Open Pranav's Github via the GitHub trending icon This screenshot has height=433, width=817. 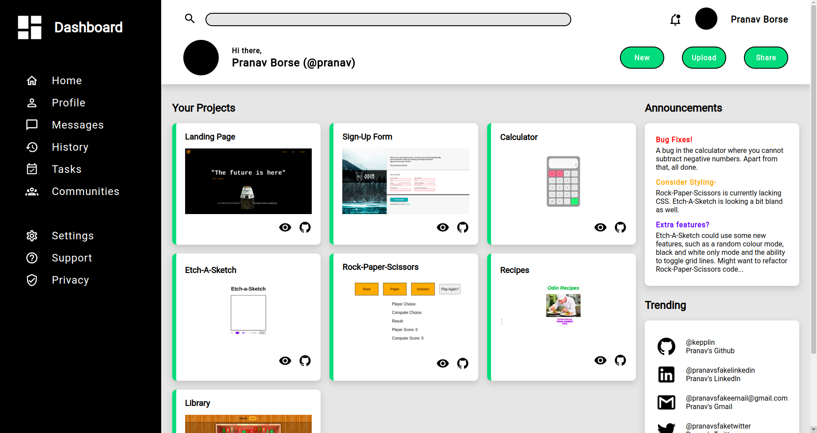coord(666,346)
